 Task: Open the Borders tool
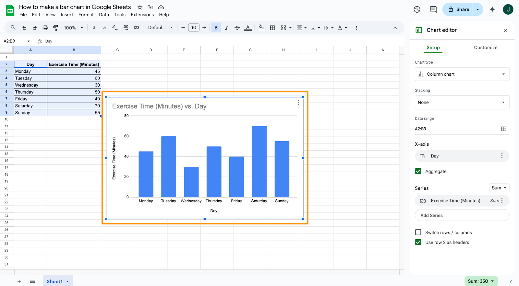272,28
